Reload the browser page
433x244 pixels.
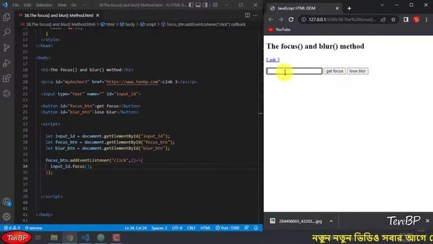pyautogui.click(x=291, y=20)
